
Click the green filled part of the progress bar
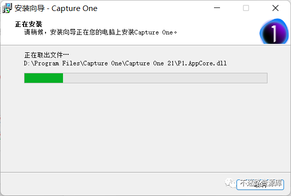pyautogui.click(x=43, y=78)
